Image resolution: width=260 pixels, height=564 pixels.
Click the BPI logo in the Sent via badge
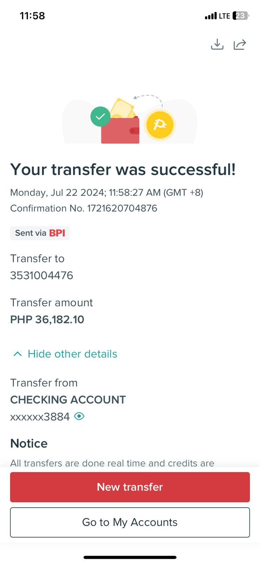coord(57,233)
